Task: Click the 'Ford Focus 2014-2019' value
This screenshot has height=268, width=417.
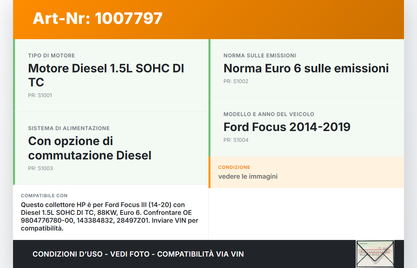Action: point(287,127)
